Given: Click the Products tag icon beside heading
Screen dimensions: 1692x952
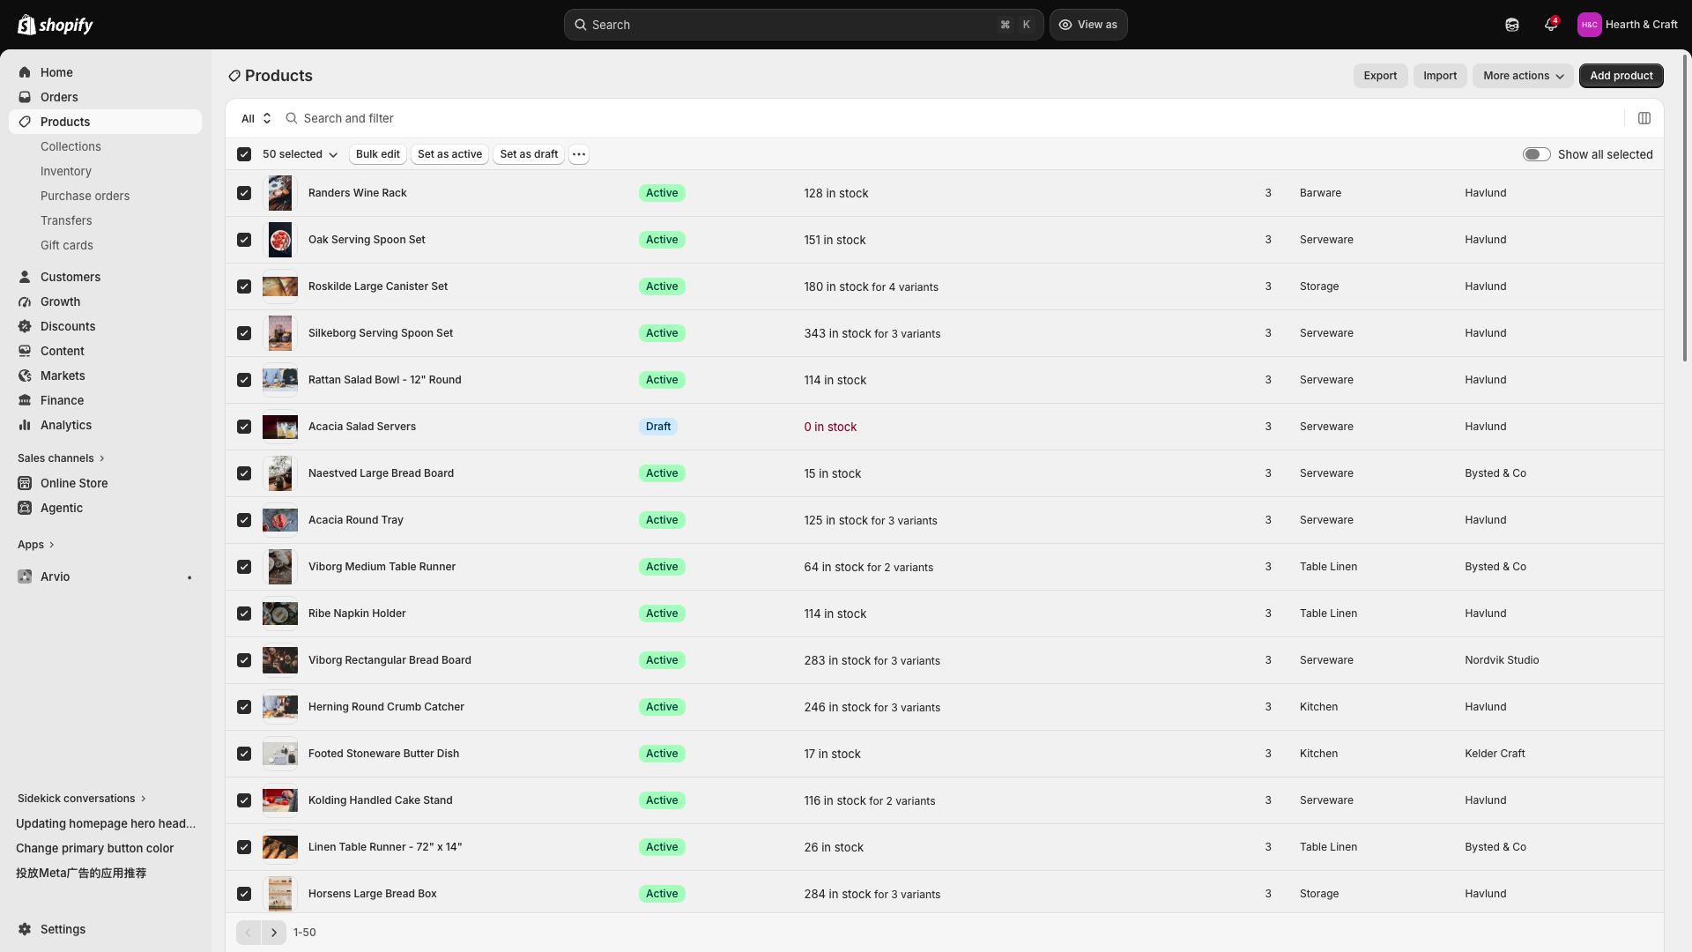Looking at the screenshot, I should pyautogui.click(x=234, y=76).
